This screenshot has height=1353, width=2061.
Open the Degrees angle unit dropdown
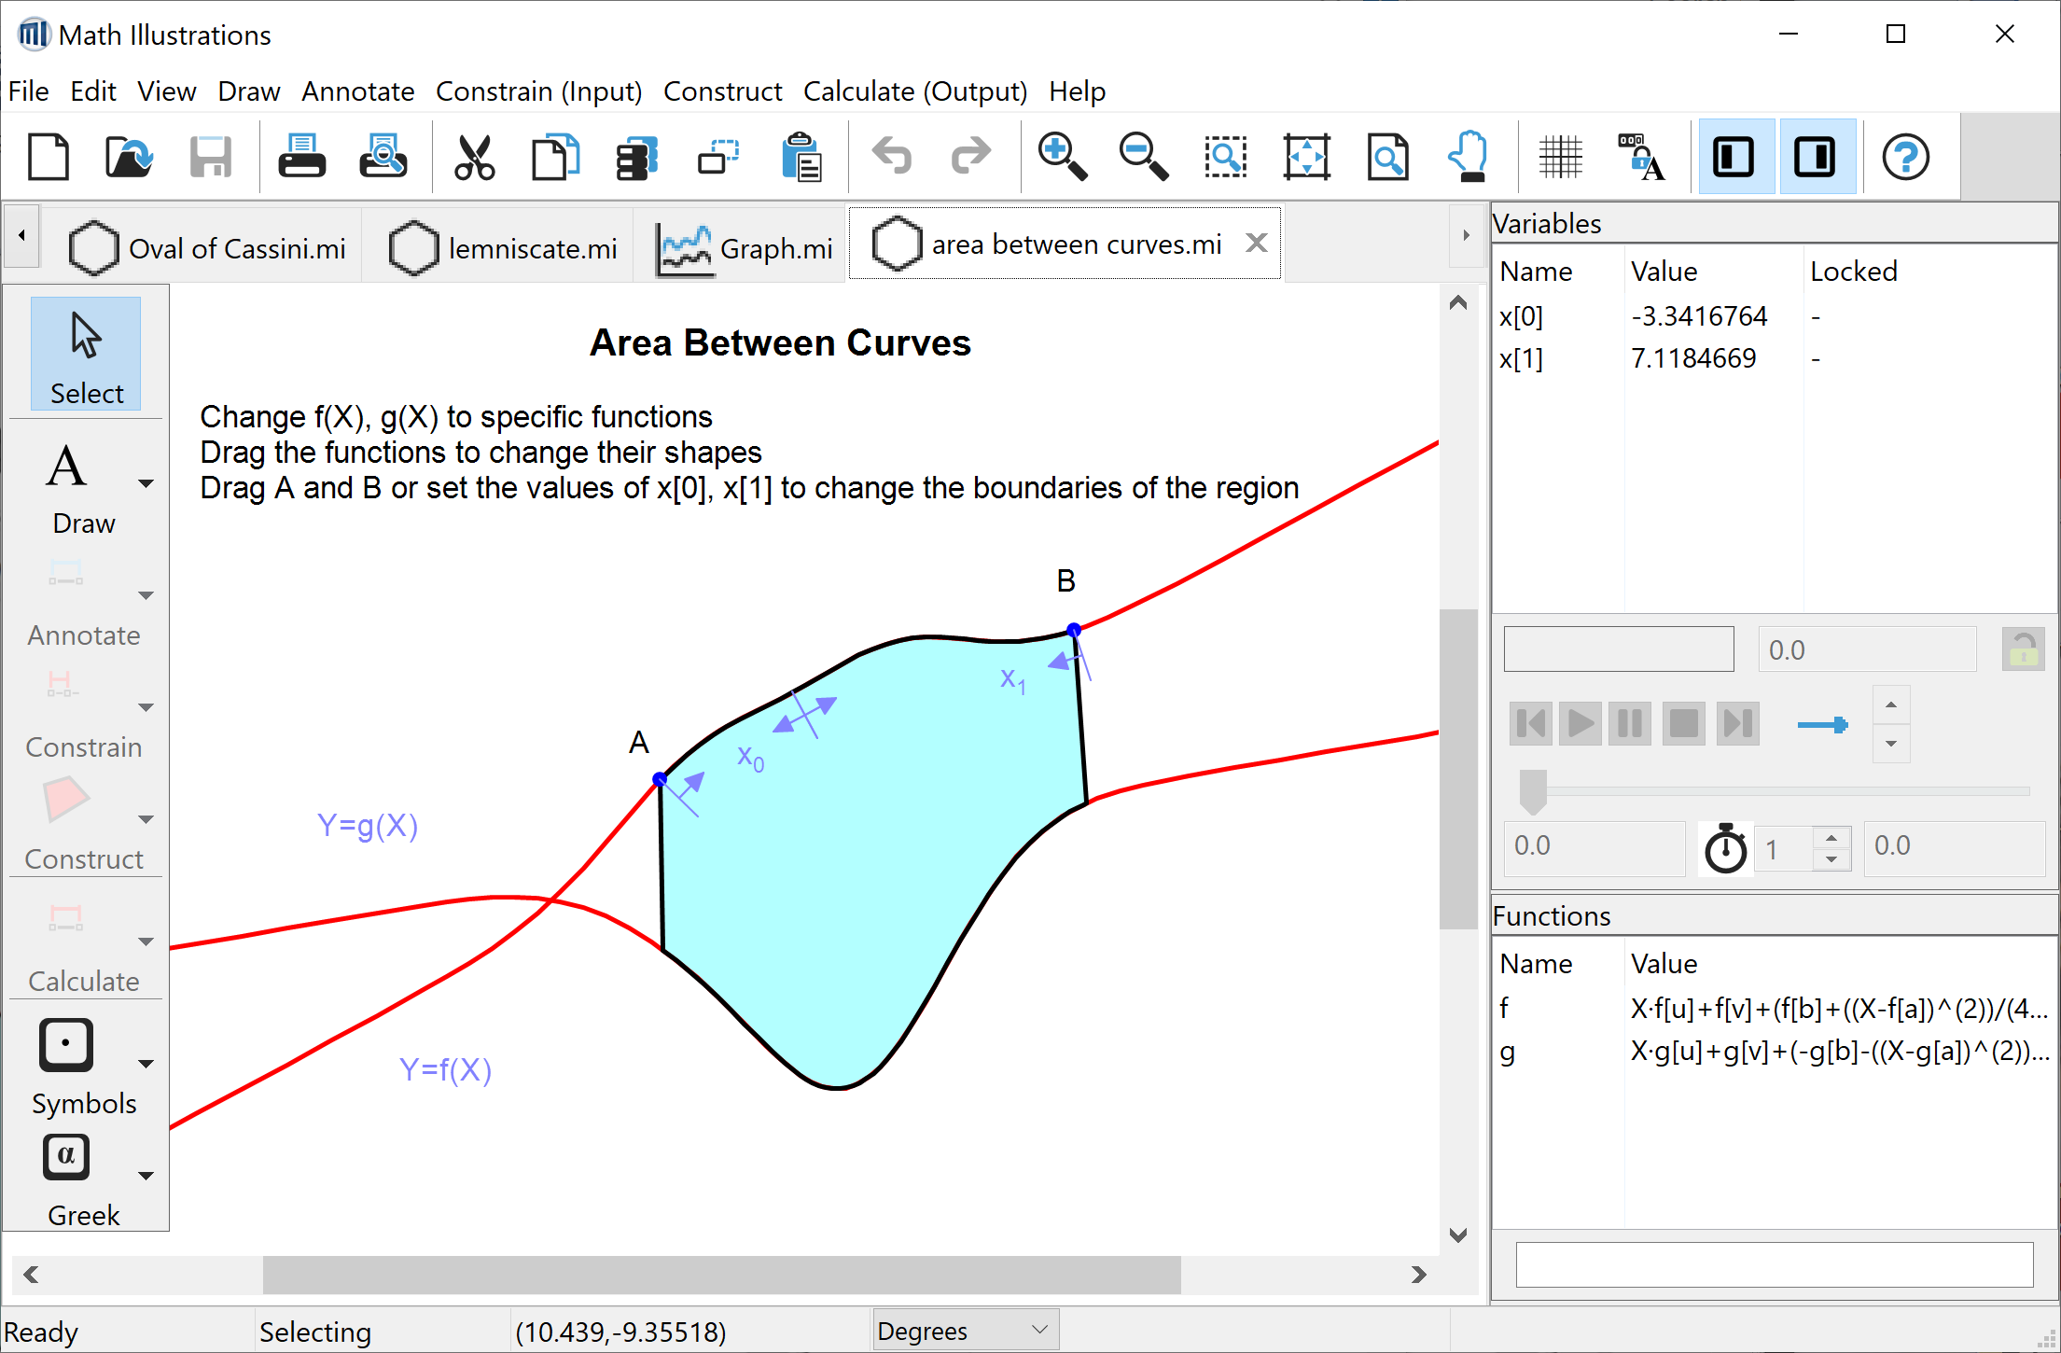click(x=966, y=1331)
